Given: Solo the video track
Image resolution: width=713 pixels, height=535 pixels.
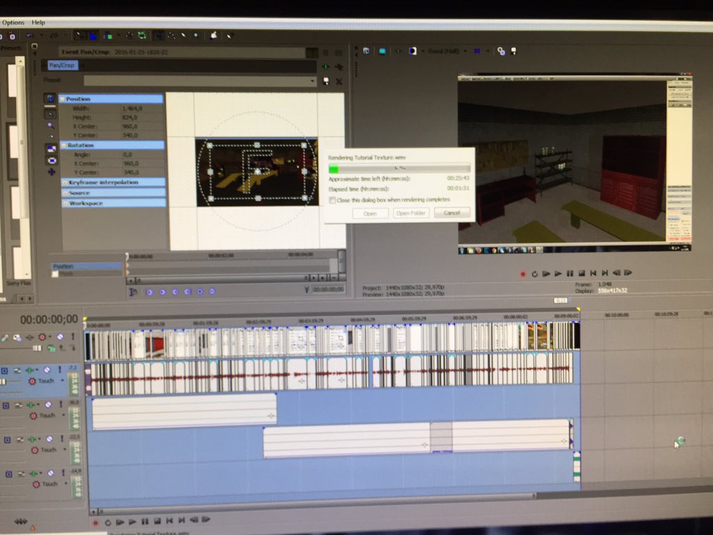Looking at the screenshot, I should click(72, 337).
